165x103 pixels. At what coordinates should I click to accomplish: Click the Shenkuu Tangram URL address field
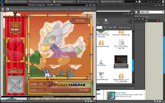click(x=51, y=9)
